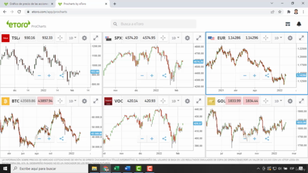Click the Windows search box
This screenshot has height=173, width=308.
point(49,169)
